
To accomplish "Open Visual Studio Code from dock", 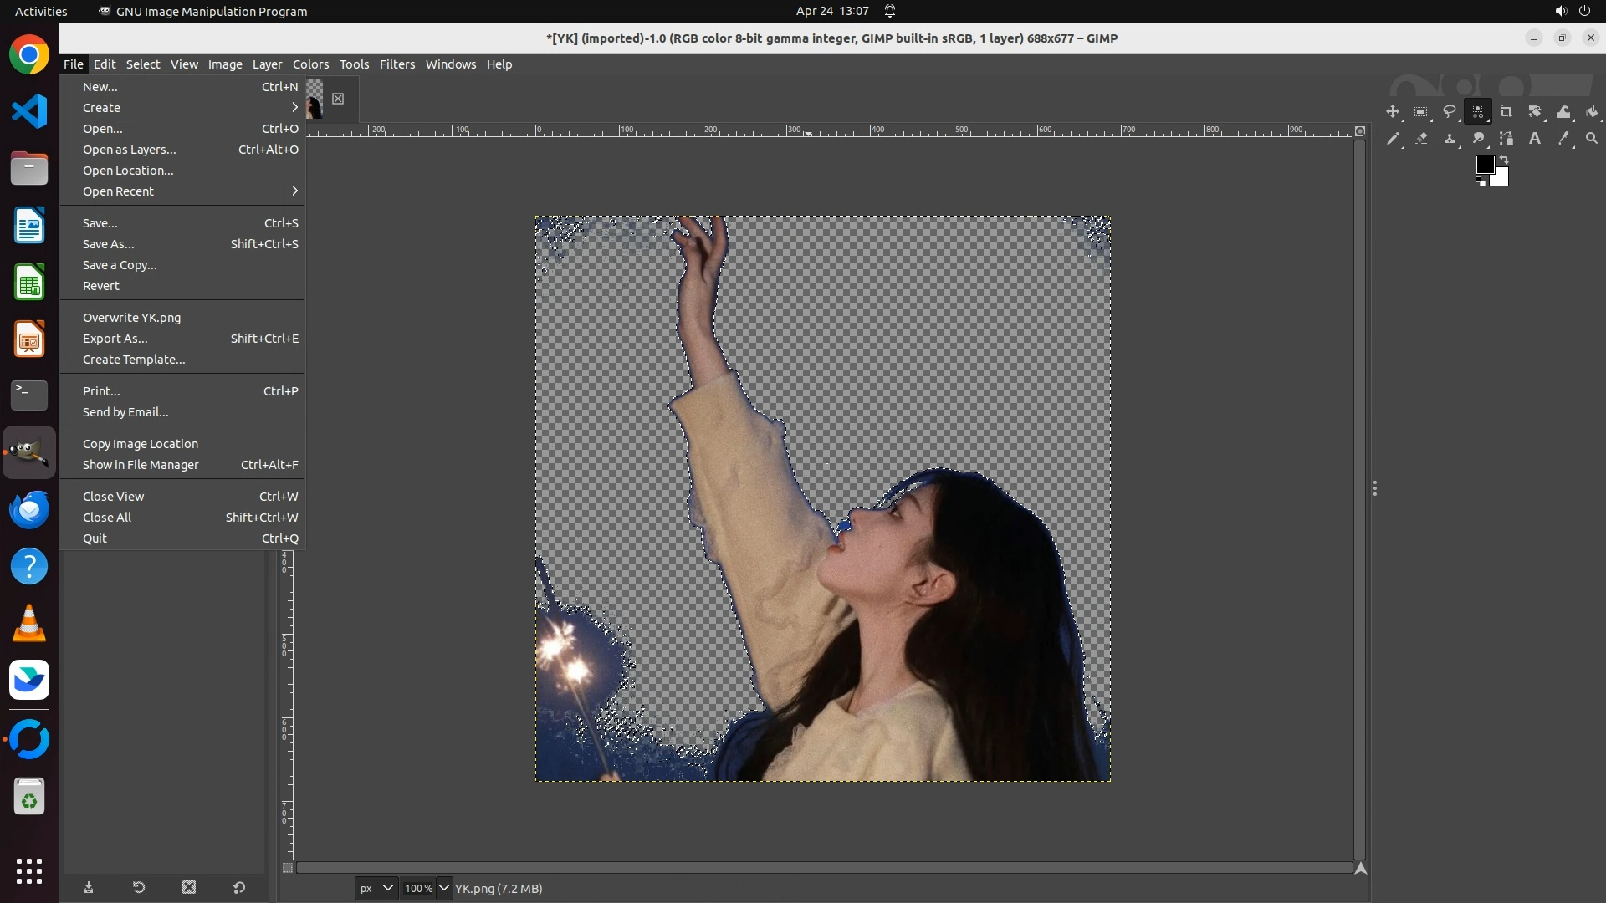I will coord(29,111).
